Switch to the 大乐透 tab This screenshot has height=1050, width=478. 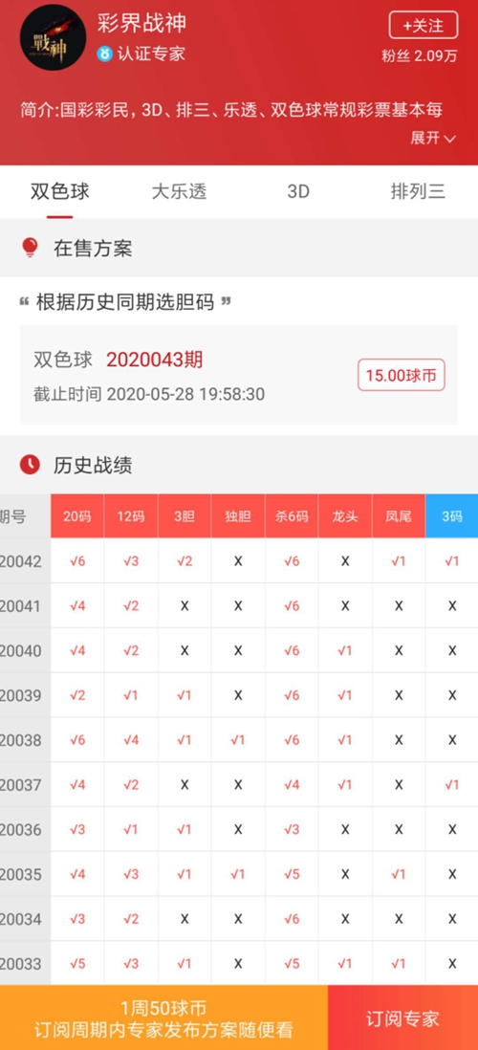[x=179, y=191]
